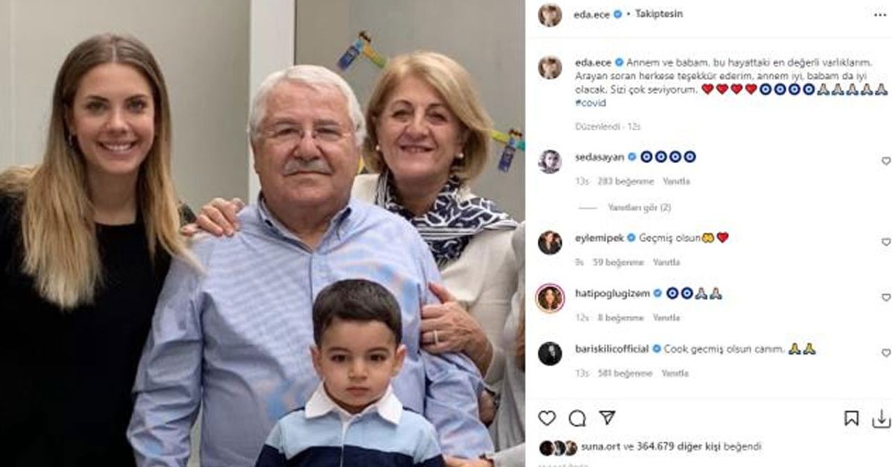Open the comment bubble icon
The image size is (892, 467).
click(x=577, y=418)
